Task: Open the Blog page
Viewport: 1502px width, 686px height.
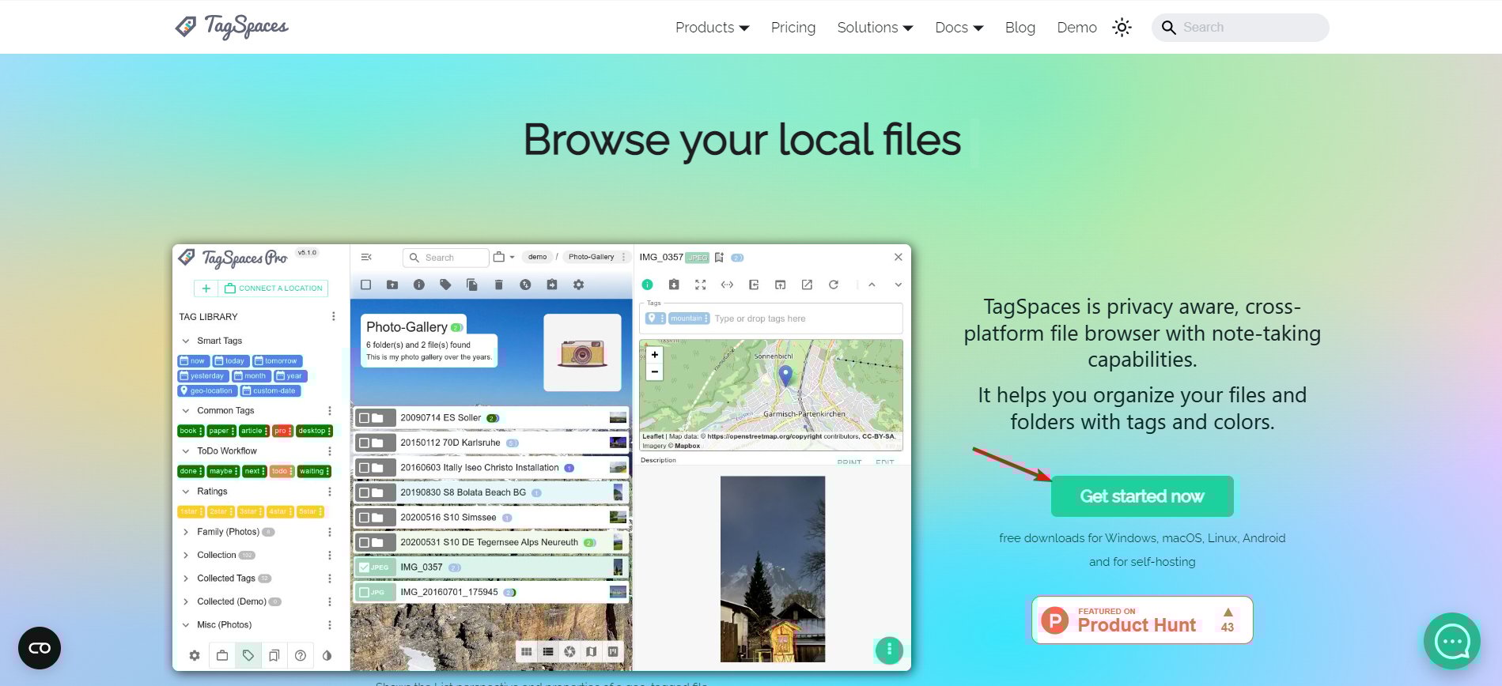Action: [1020, 28]
